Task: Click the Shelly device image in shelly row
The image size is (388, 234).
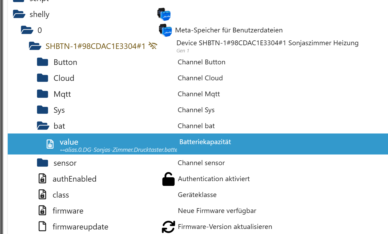Action: click(x=164, y=14)
